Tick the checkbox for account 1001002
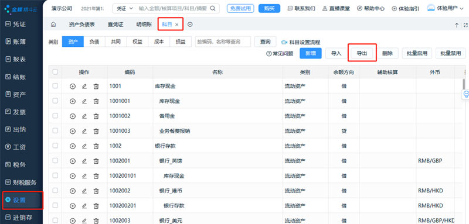The width and height of the screenshot is (469, 224). click(x=55, y=116)
